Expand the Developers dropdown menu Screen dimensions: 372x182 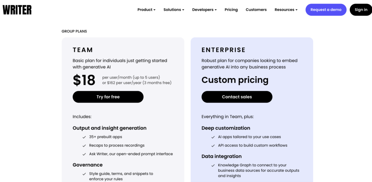pyautogui.click(x=204, y=10)
